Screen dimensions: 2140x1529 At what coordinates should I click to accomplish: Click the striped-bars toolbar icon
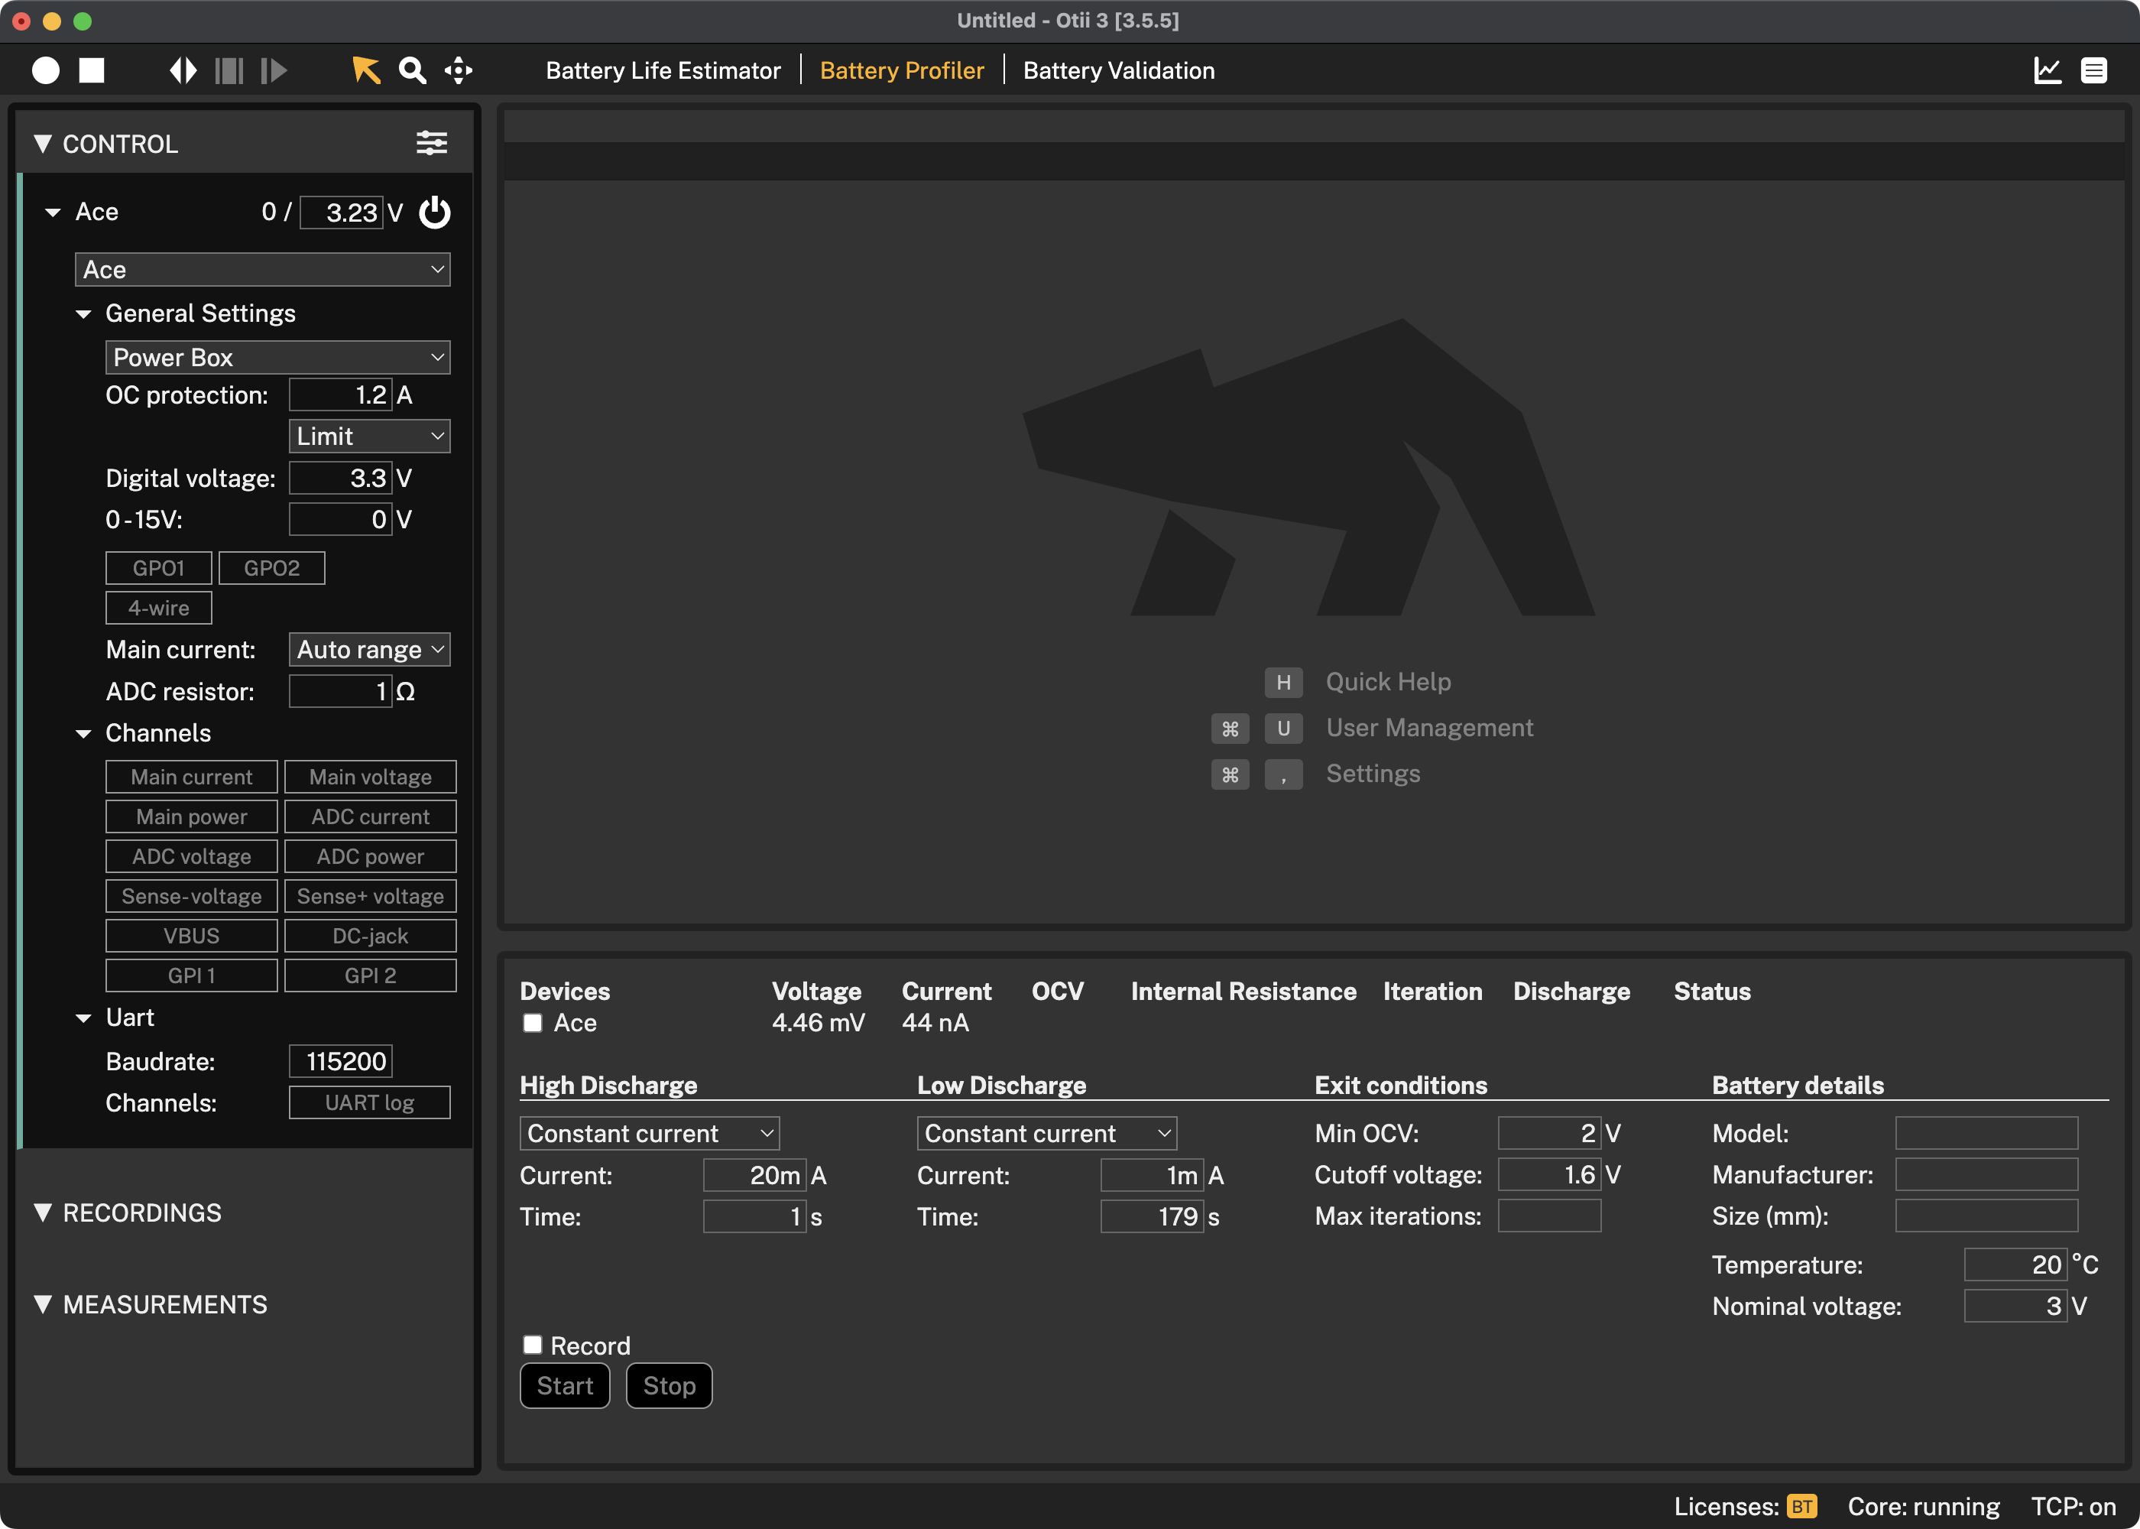(x=229, y=70)
